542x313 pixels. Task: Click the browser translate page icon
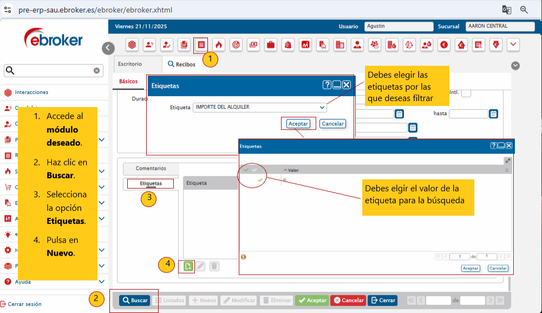point(506,9)
